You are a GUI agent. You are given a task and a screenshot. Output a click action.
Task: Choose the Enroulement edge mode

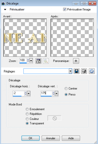coord(27,109)
